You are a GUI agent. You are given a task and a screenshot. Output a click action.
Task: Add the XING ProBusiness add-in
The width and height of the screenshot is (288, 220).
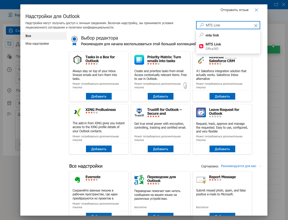[x=99, y=149]
